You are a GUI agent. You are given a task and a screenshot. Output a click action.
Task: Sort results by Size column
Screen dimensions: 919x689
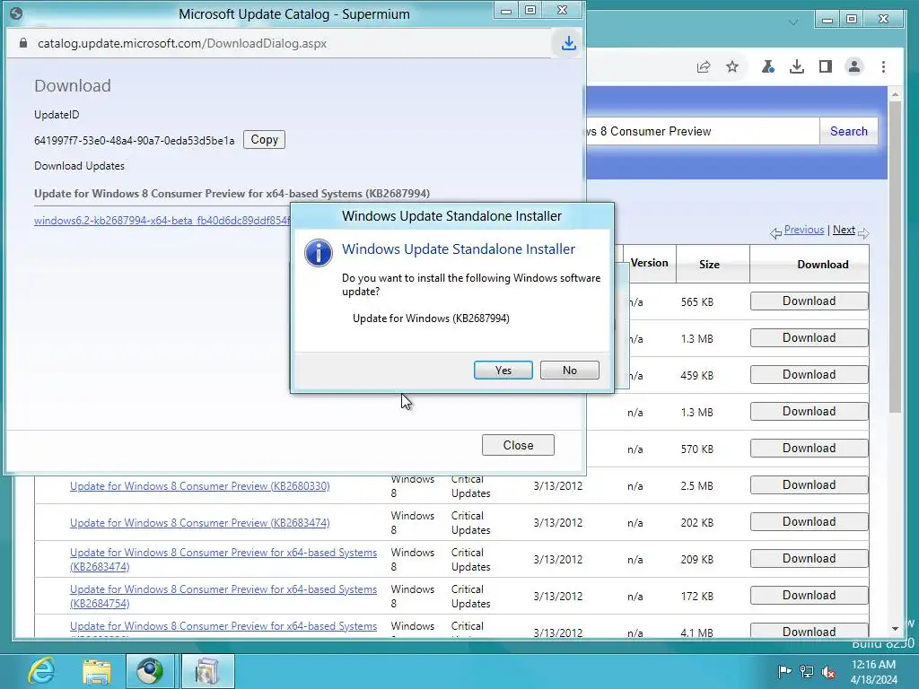coord(709,265)
